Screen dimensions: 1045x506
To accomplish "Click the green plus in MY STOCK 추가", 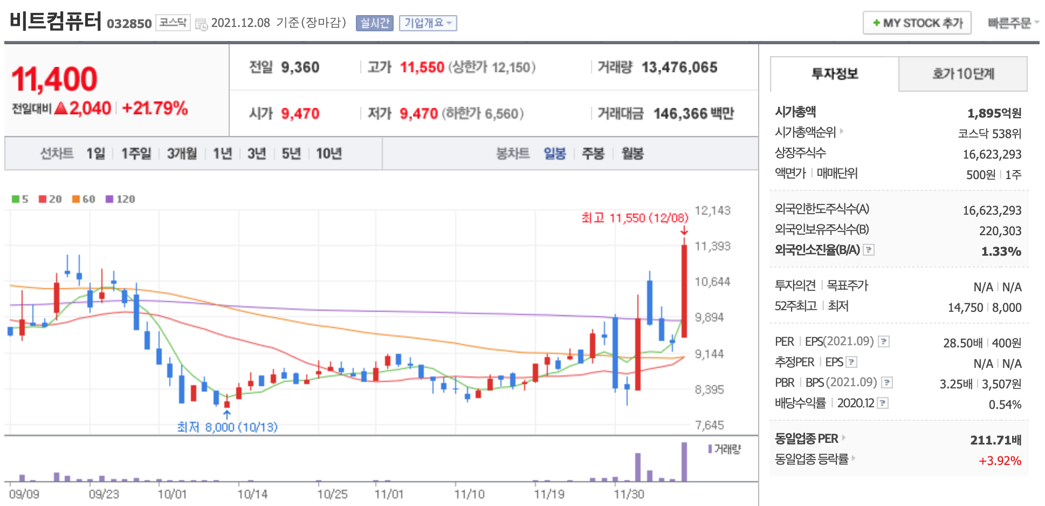I will click(x=876, y=23).
